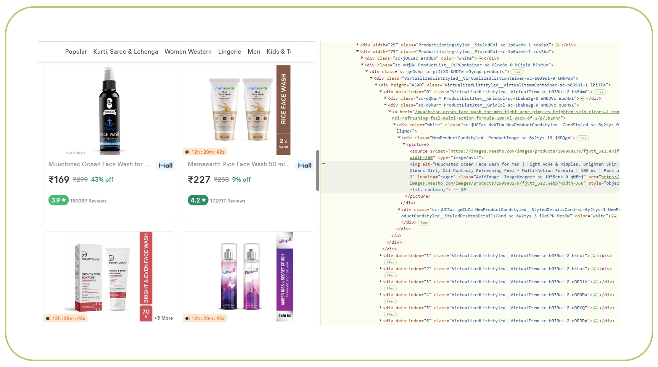Viewport: 658px width, 367px height.
Task: Click the ellipsis in the collapsed GridCol div line
Action: tap(583, 99)
